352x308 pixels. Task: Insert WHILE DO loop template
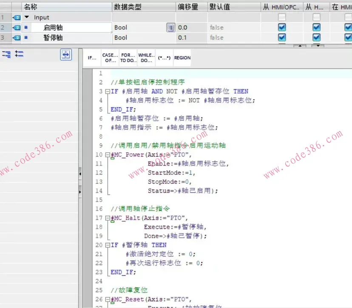[146, 58]
